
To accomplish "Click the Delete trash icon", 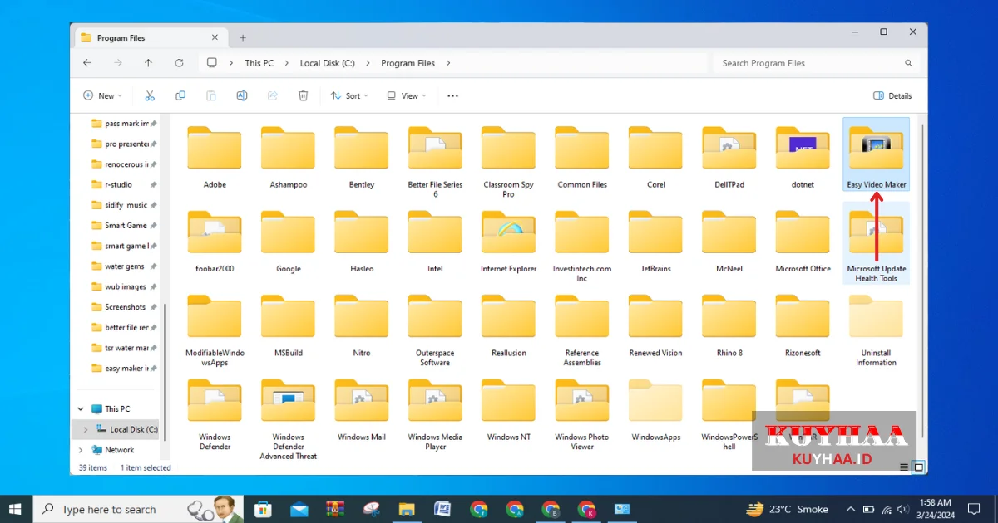I will click(304, 95).
